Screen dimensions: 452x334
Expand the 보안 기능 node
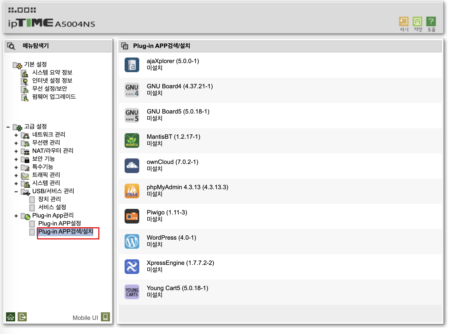pos(16,159)
